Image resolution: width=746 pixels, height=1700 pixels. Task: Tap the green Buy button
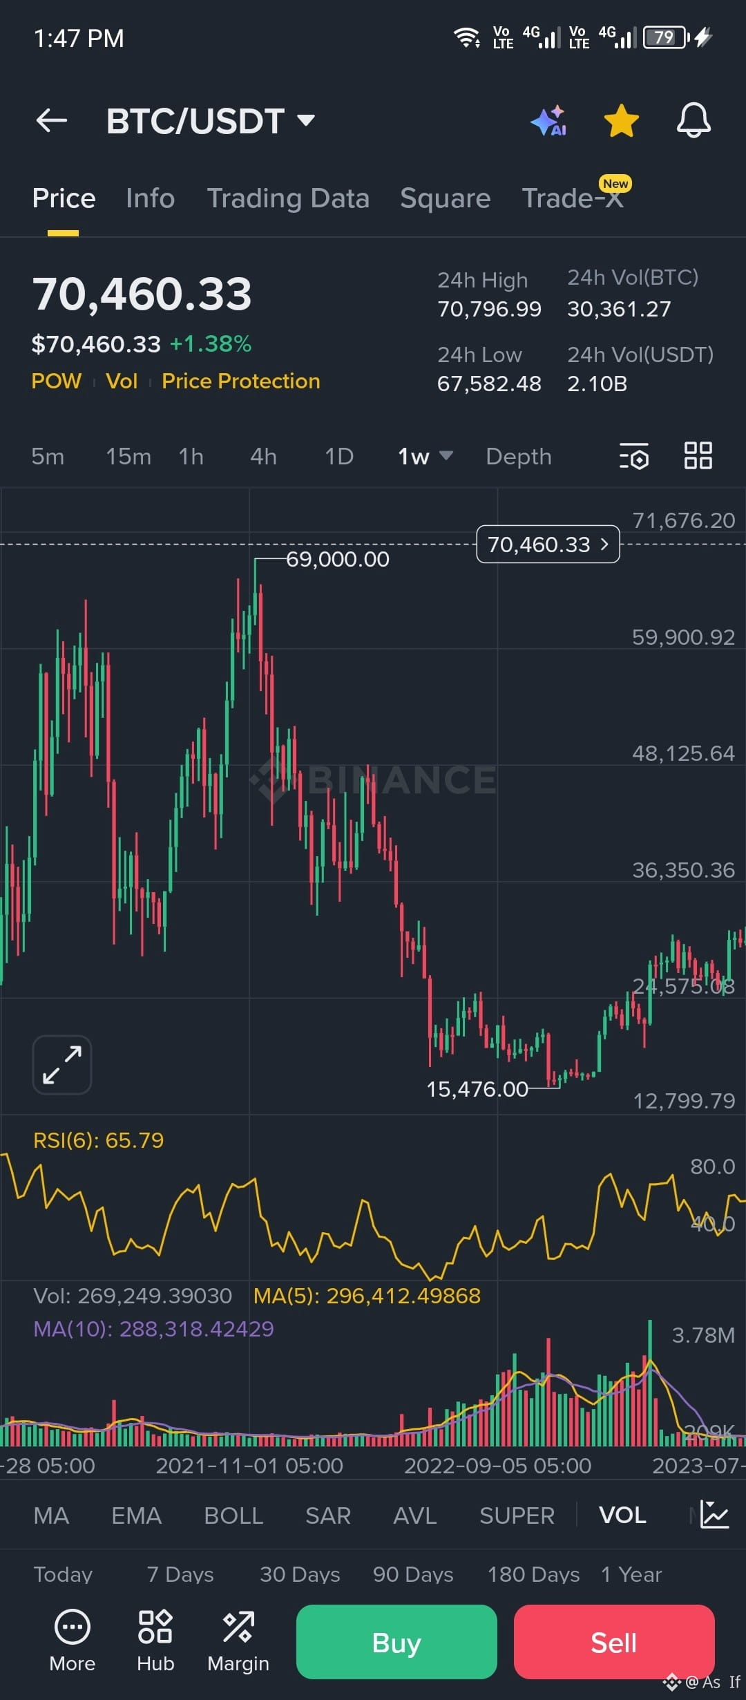tap(396, 1642)
